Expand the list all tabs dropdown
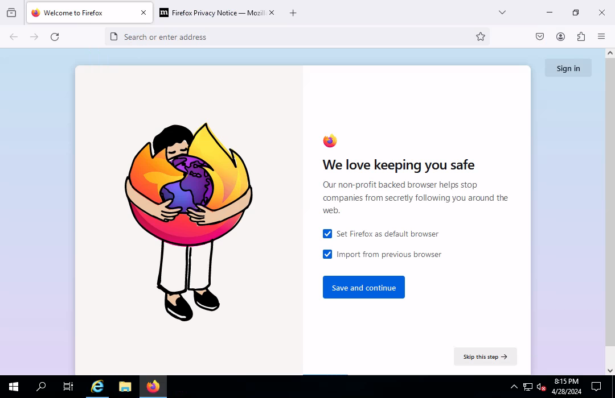Image resolution: width=615 pixels, height=398 pixels. (502, 13)
